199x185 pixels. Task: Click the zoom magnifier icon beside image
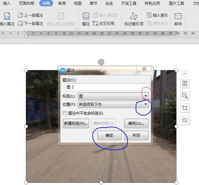(x=185, y=96)
